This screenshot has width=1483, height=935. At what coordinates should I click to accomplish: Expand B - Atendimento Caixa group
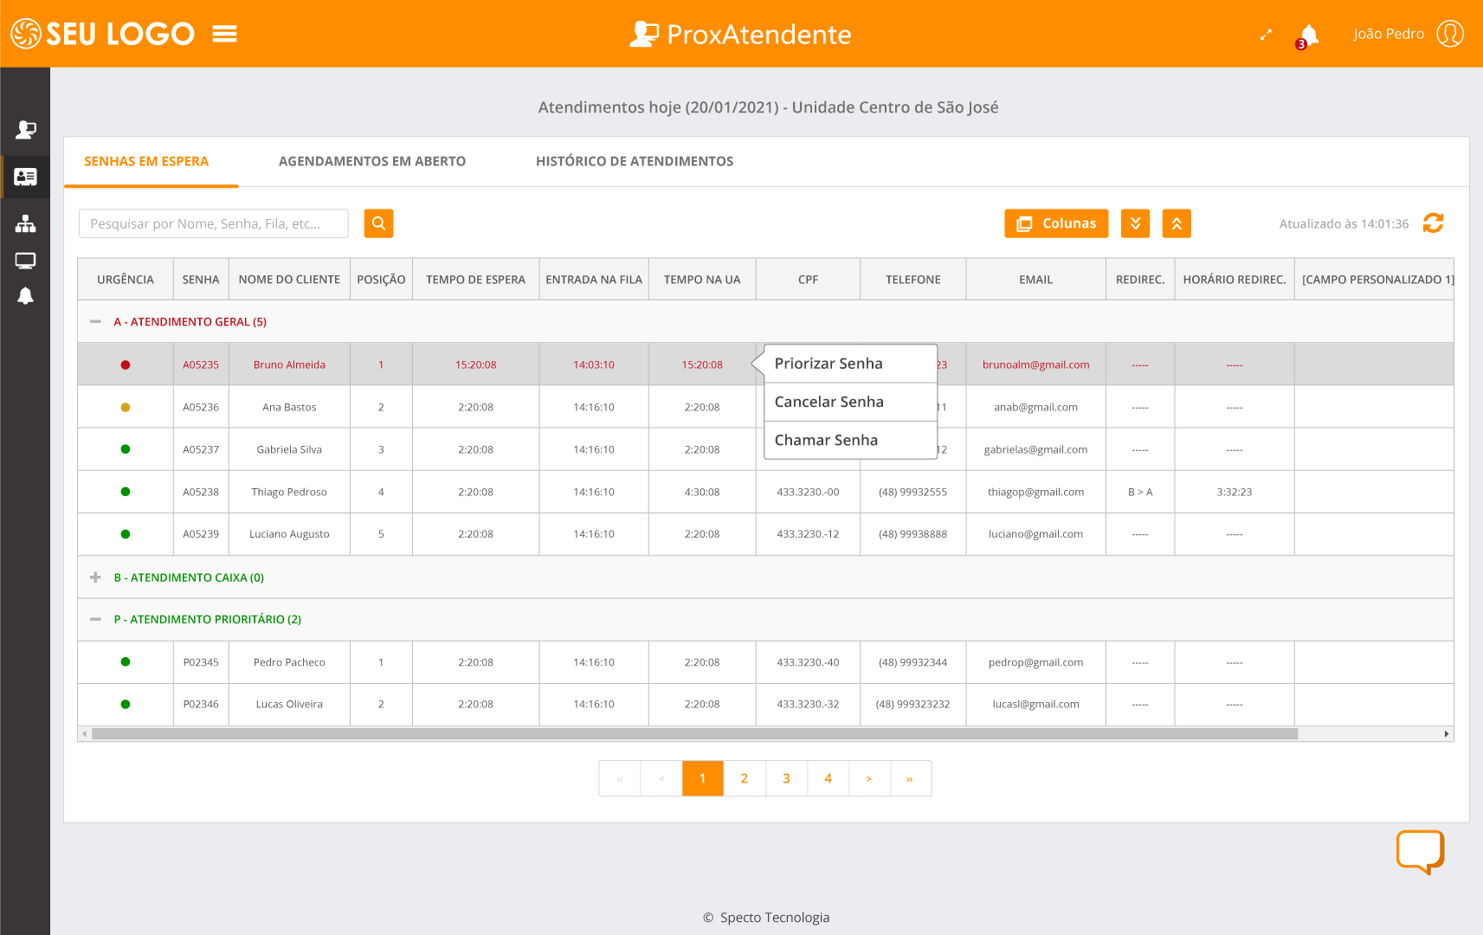(x=95, y=577)
